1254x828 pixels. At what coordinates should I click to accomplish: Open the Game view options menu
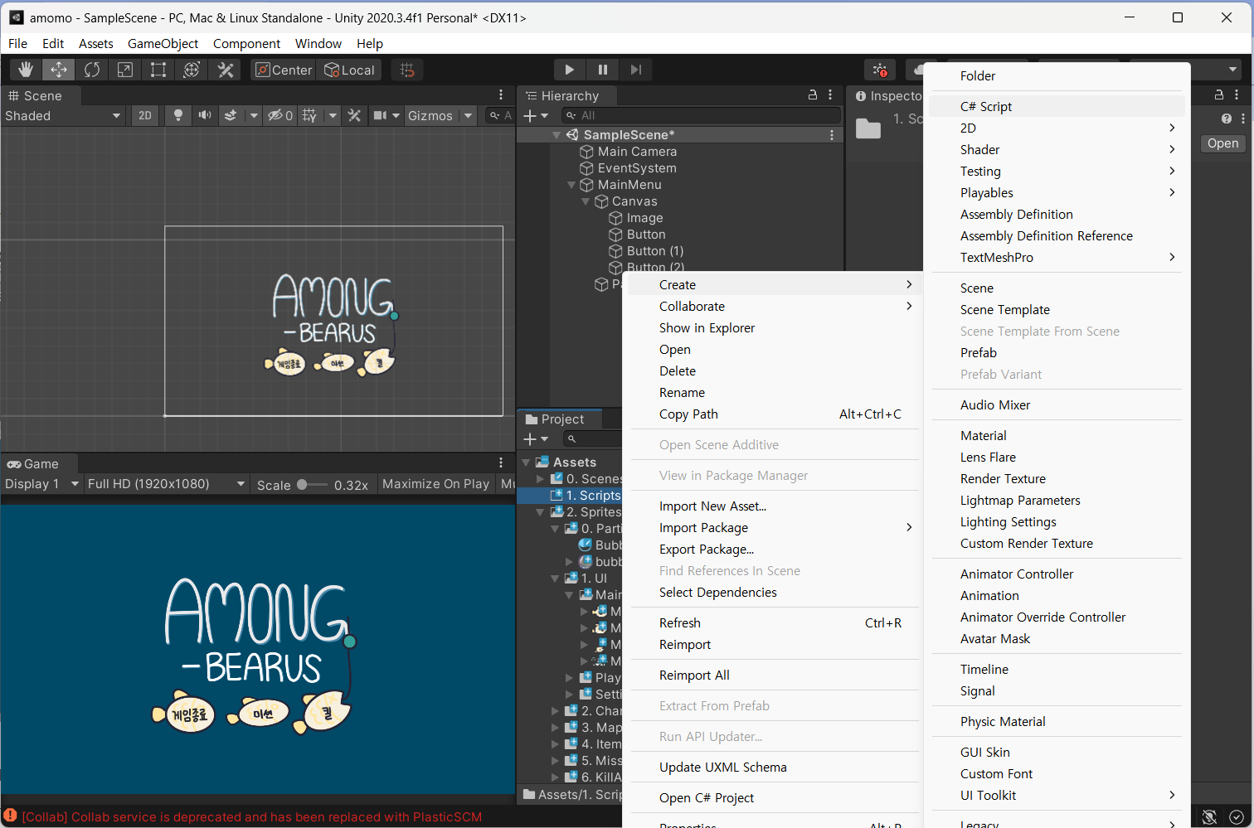[501, 462]
